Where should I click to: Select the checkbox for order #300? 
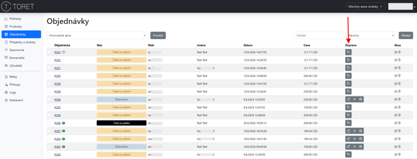click(x=49, y=76)
